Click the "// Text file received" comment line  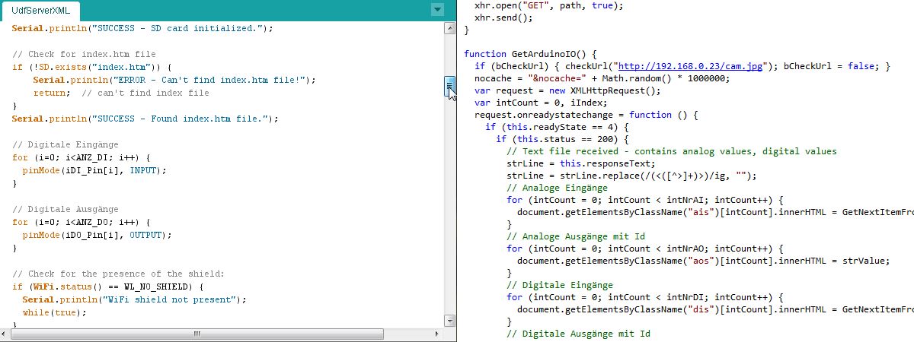point(672,151)
